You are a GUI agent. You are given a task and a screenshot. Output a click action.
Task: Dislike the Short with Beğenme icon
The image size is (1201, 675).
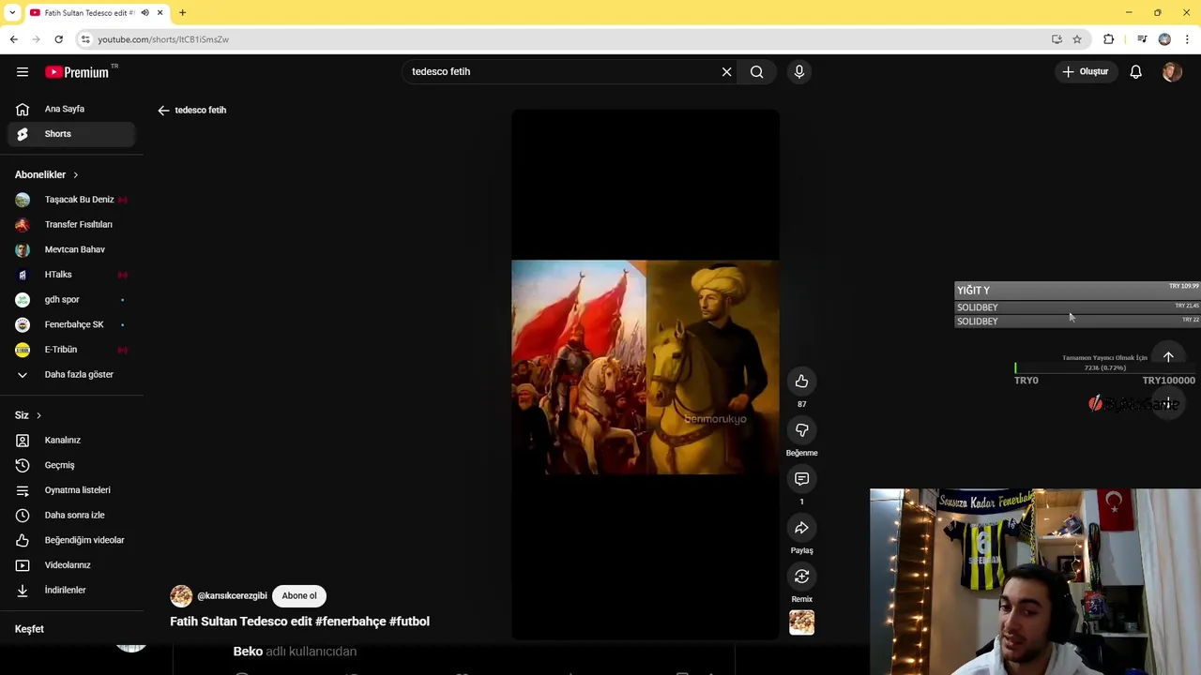[x=801, y=430]
